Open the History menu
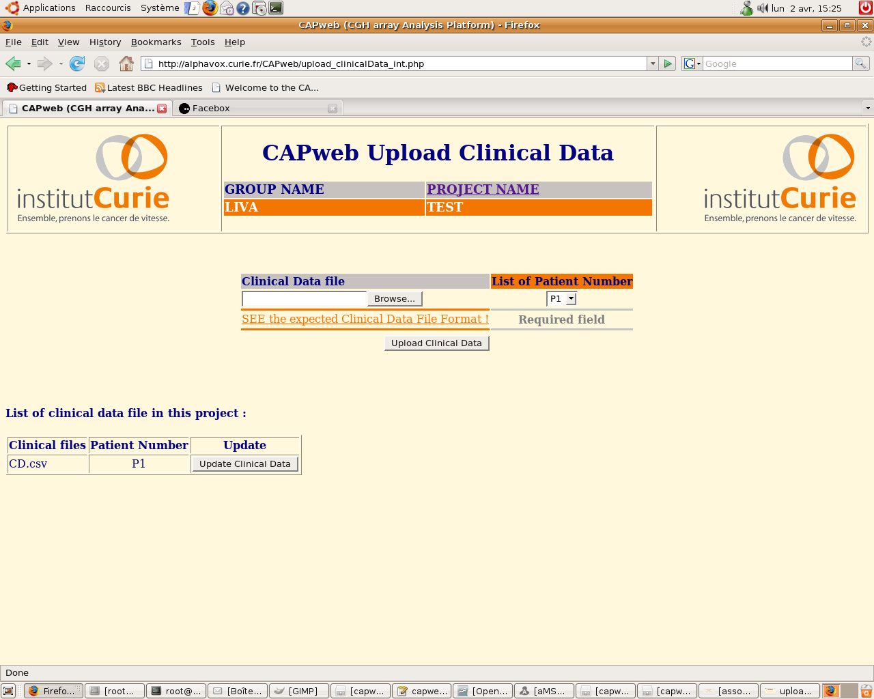Viewport: 874px width, 699px height. click(105, 42)
